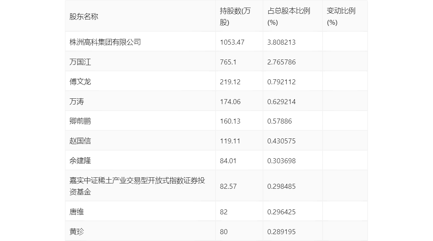The width and height of the screenshot is (433, 241).
Task: Select the 嘉实中证稀土产业 fund shareholder name
Action: click(137, 186)
